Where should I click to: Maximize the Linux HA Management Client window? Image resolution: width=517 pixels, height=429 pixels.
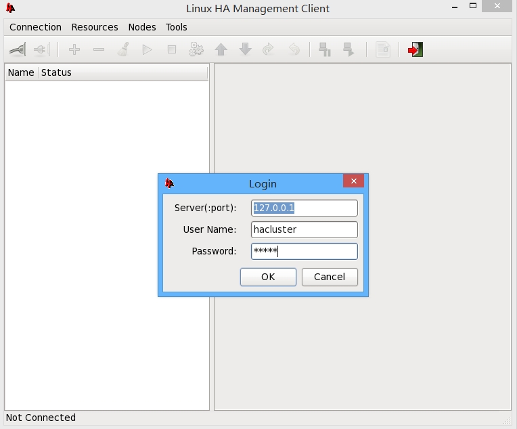pyautogui.click(x=473, y=6)
